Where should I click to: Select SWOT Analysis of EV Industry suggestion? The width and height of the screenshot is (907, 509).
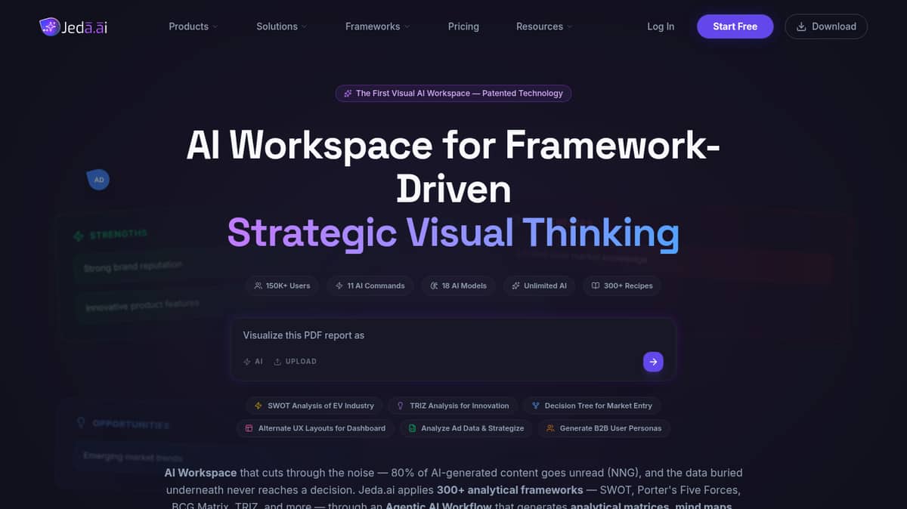pos(314,406)
